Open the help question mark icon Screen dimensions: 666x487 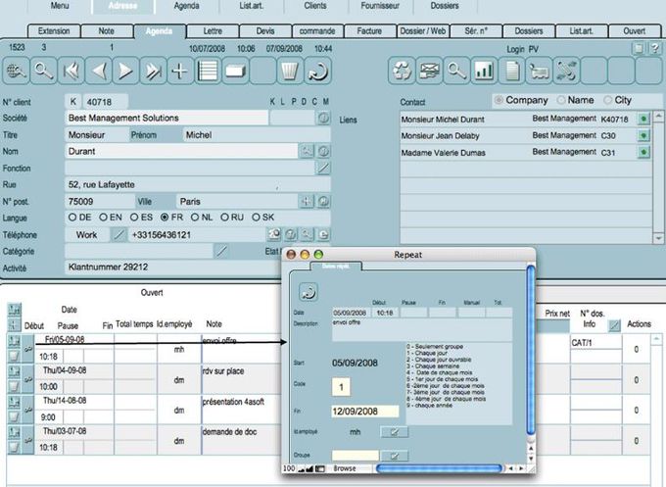[654, 48]
